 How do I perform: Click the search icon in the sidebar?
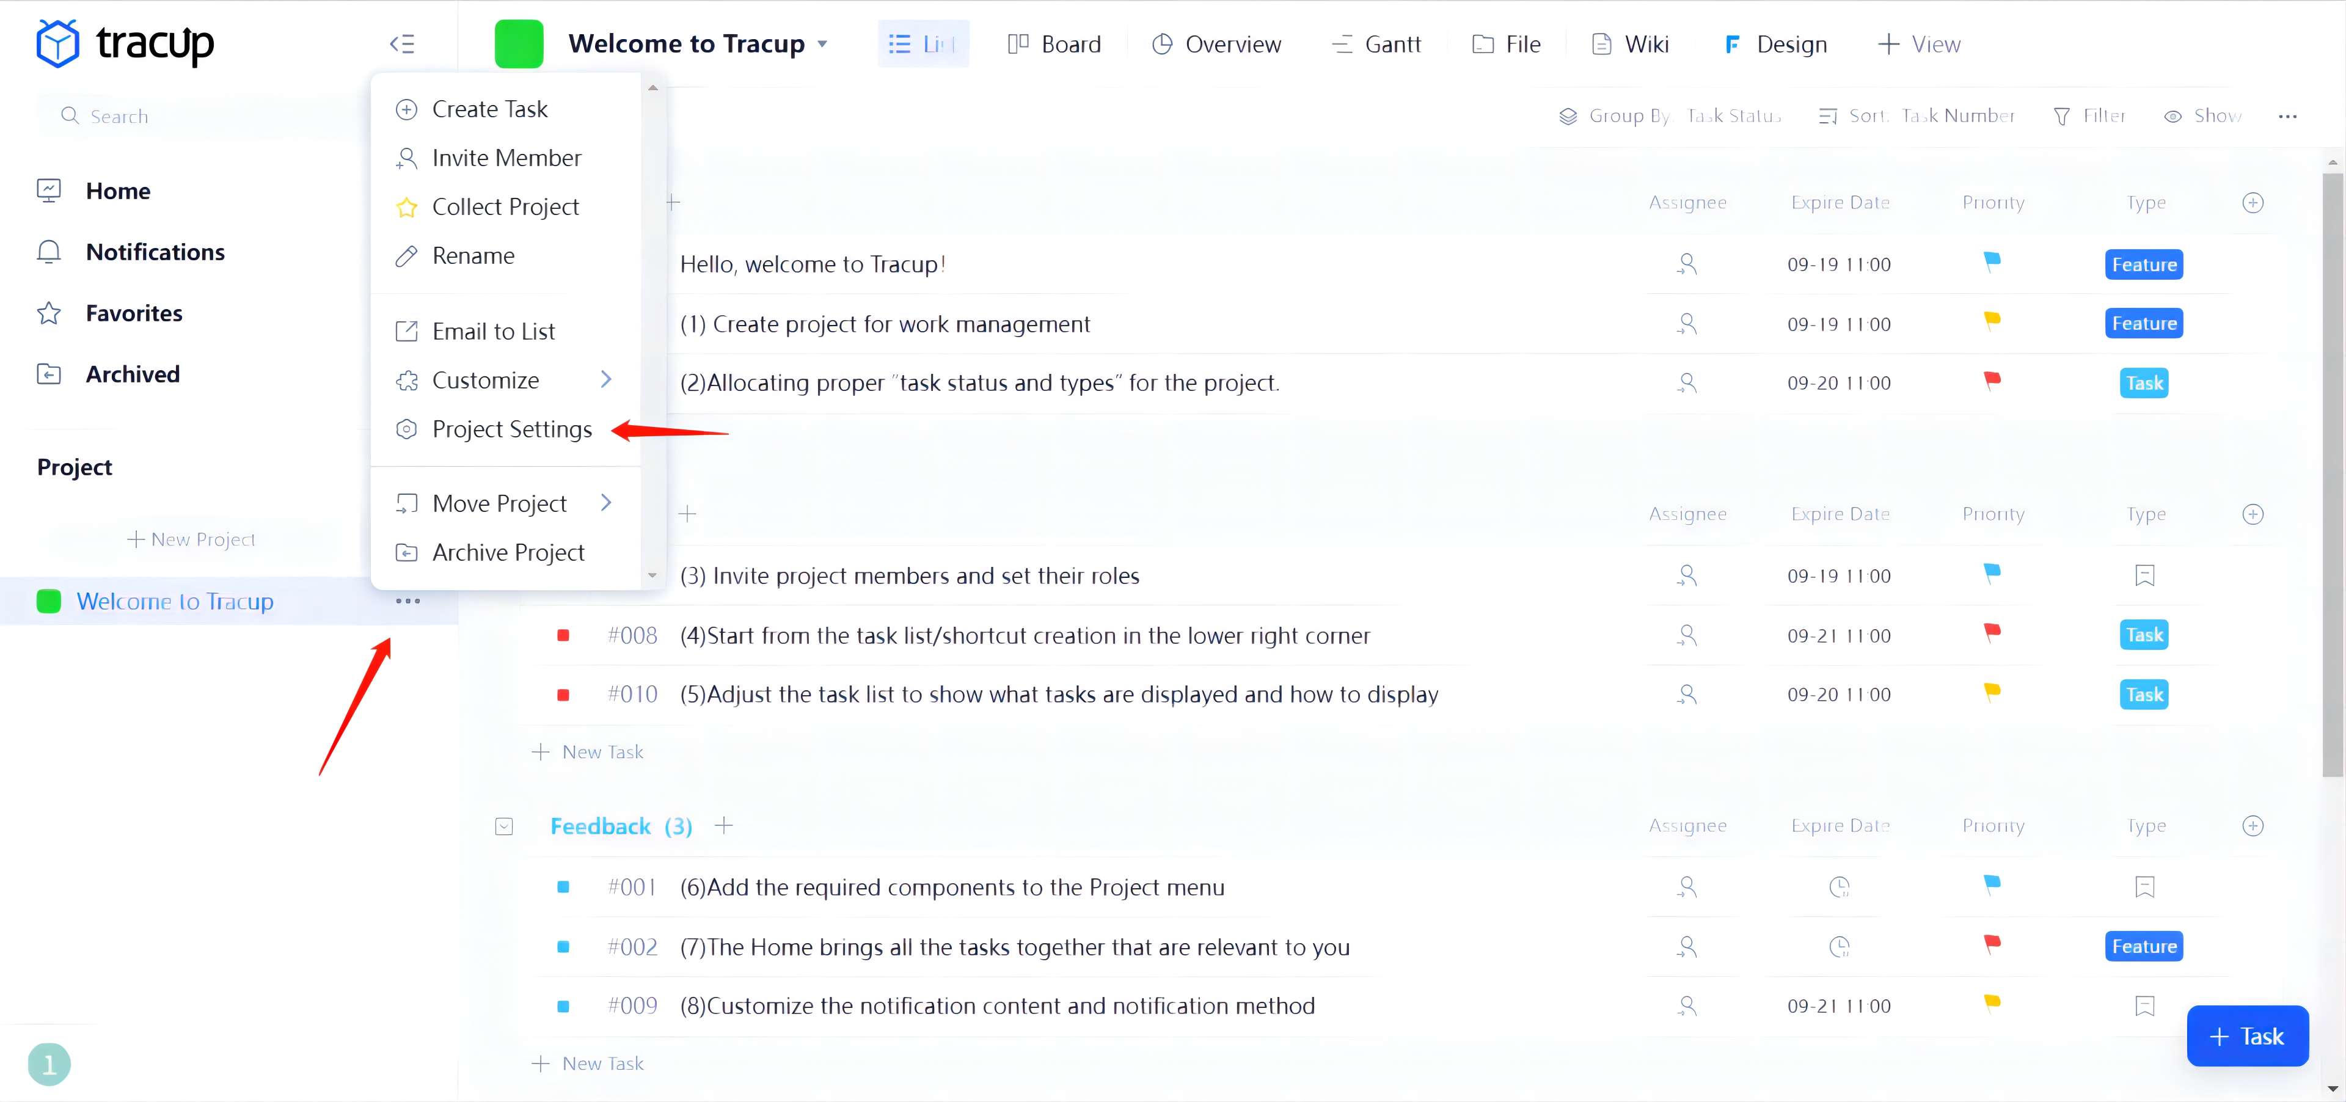point(70,115)
